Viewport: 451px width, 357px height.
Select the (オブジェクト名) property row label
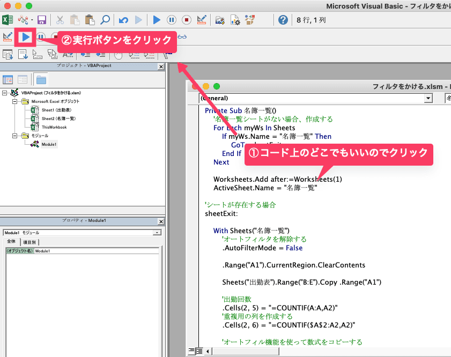[20, 251]
